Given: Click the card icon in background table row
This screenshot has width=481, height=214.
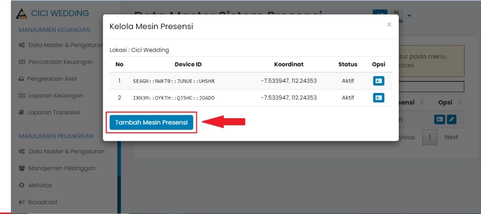Looking at the screenshot, I should coord(439,120).
